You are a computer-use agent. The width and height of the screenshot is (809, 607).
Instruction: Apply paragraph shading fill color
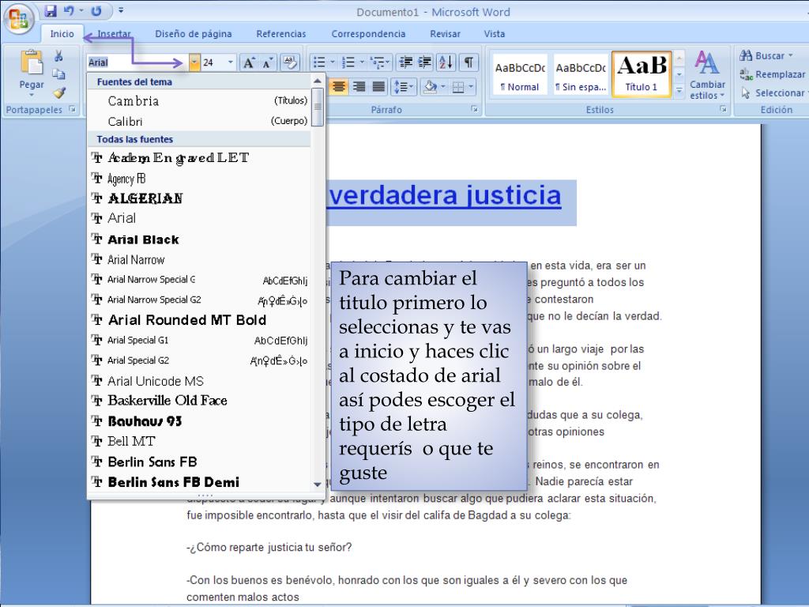click(431, 87)
